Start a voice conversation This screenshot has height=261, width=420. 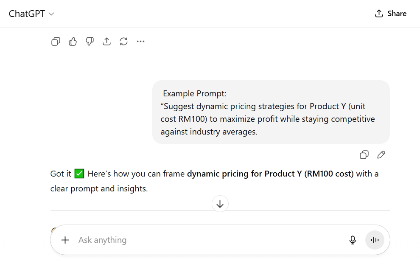[x=375, y=240]
